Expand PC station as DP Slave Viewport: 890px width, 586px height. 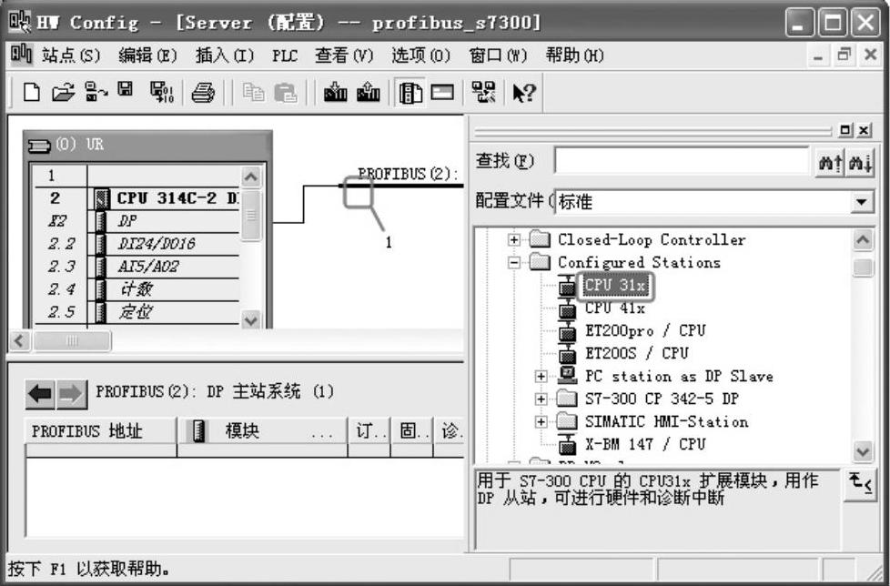(541, 376)
